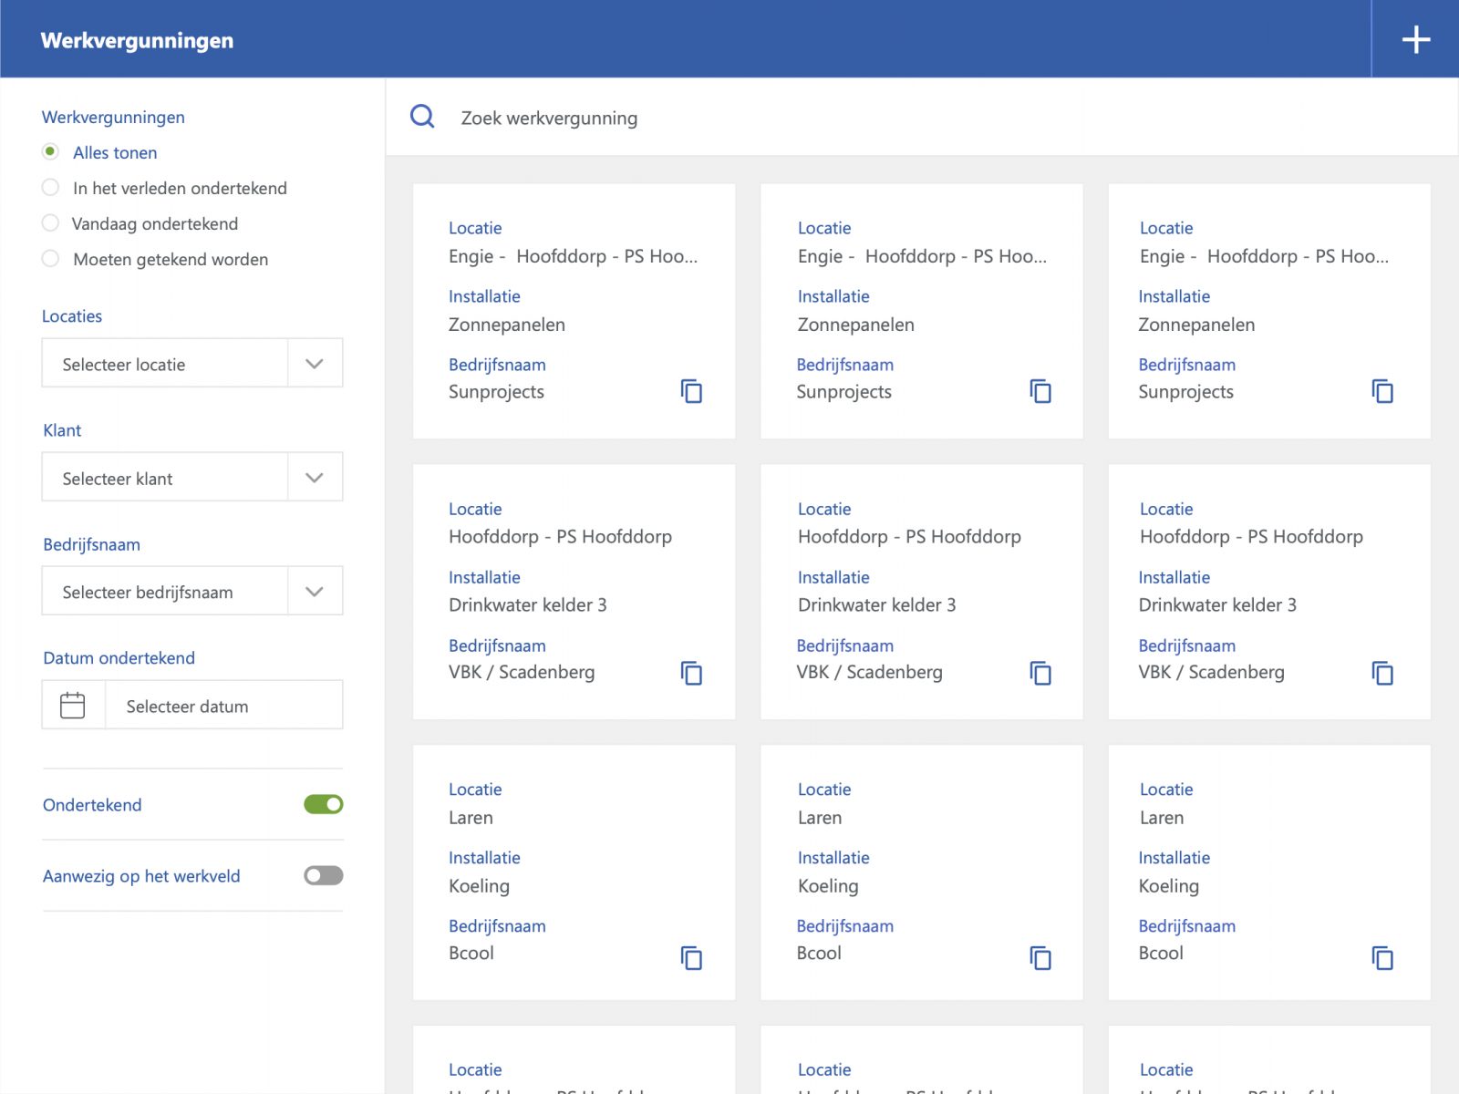Copy the middle Bcool Koeling card
The width and height of the screenshot is (1459, 1094).
(1040, 957)
